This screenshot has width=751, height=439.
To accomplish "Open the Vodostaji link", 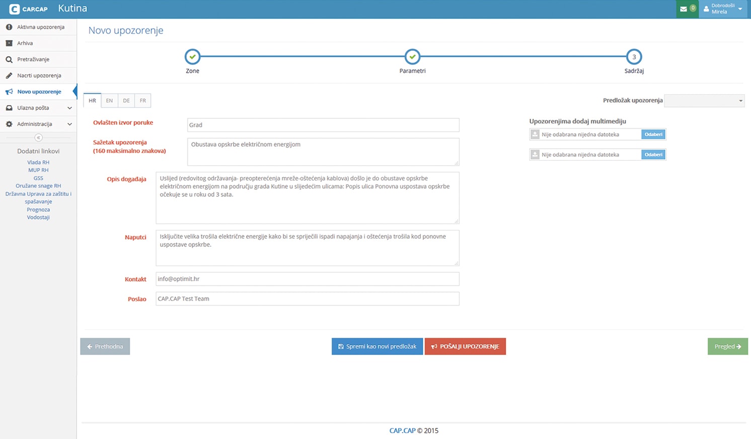I will (x=38, y=217).
